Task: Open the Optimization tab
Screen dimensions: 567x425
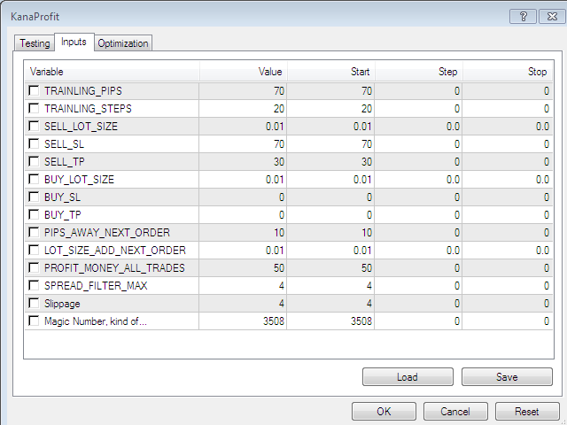Action: tap(123, 43)
